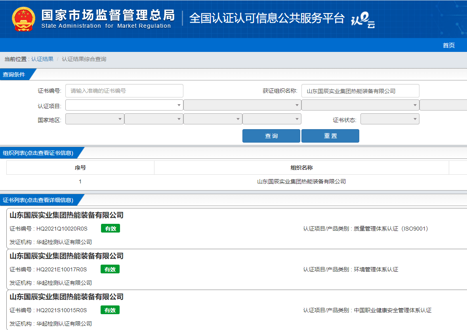The width and height of the screenshot is (467, 330).
Task: Focus the 获证组织名称 input field
Action: 360,91
